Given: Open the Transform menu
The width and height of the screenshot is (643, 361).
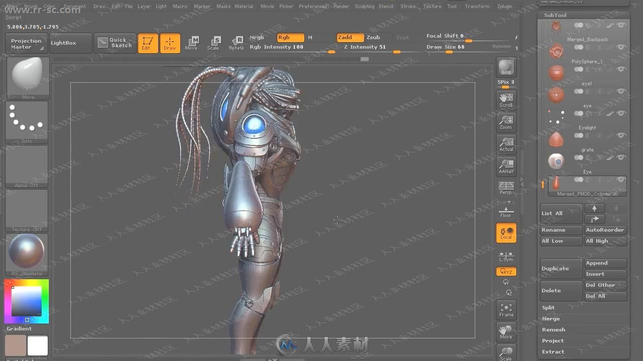Looking at the screenshot, I should tap(477, 7).
